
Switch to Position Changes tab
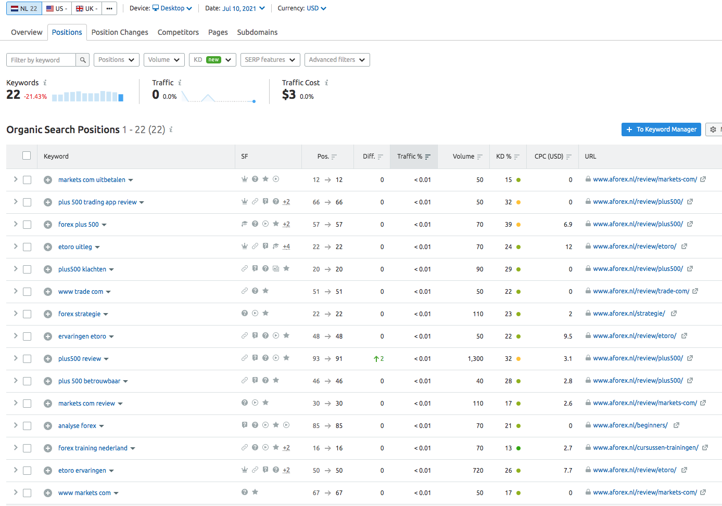pos(120,32)
